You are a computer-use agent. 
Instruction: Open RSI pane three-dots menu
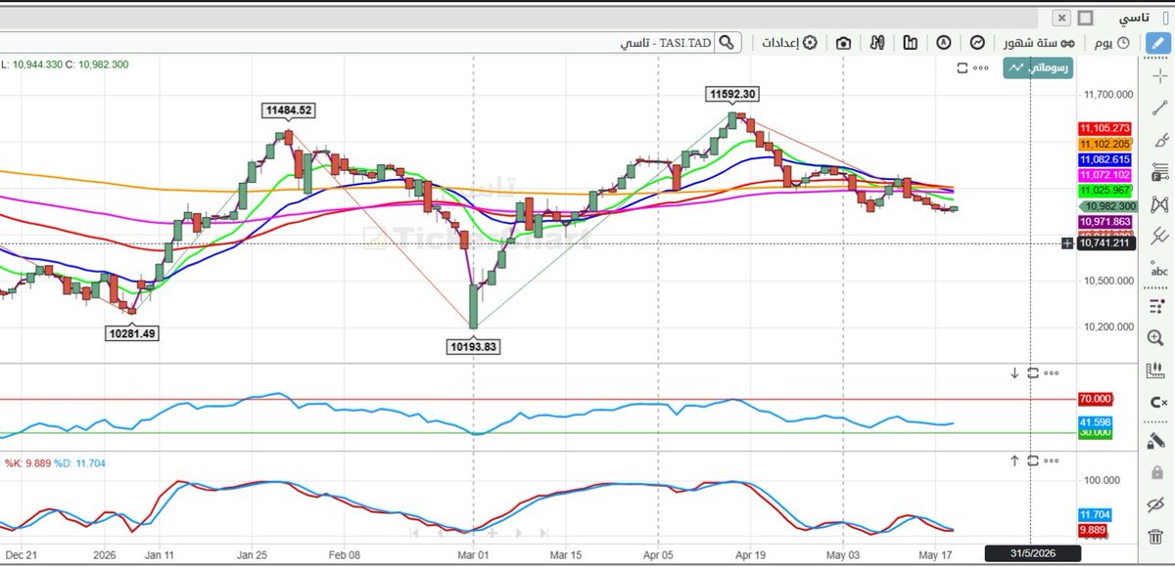1052,372
